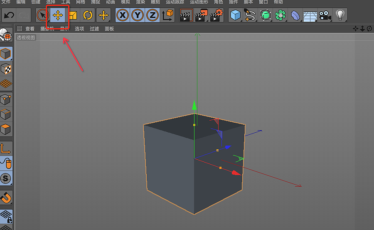The width and height of the screenshot is (374, 230).
Task: Open the 网格 menu
Action: [81, 2]
